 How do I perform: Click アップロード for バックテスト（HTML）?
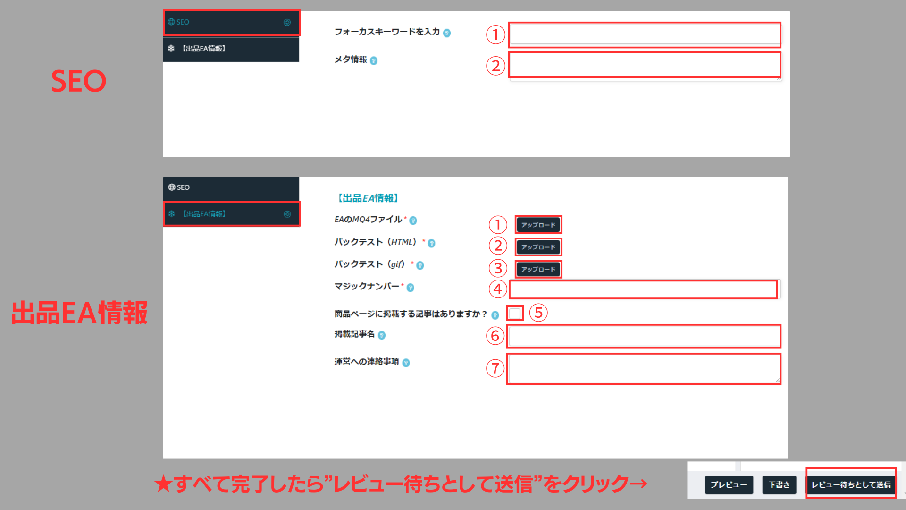tap(538, 247)
